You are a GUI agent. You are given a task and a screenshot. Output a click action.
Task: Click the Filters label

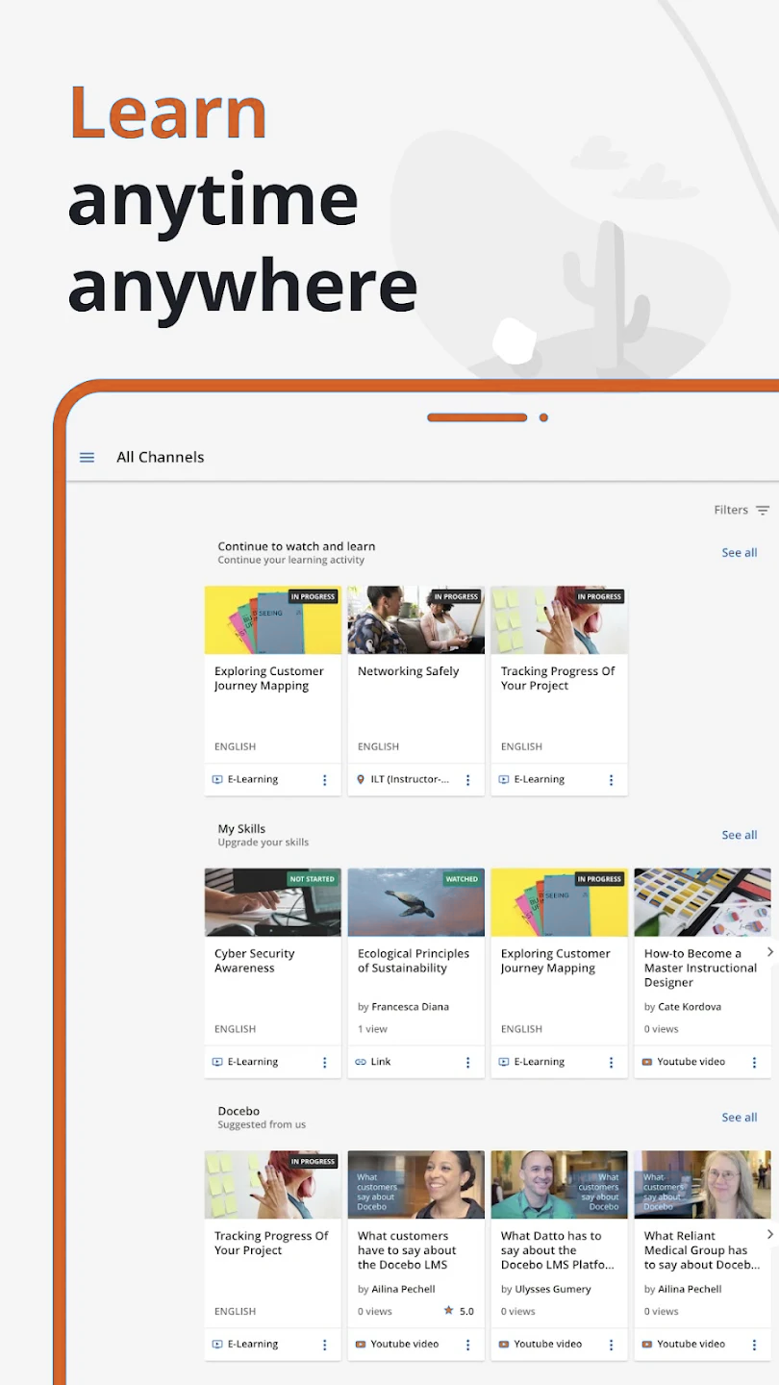(x=731, y=511)
